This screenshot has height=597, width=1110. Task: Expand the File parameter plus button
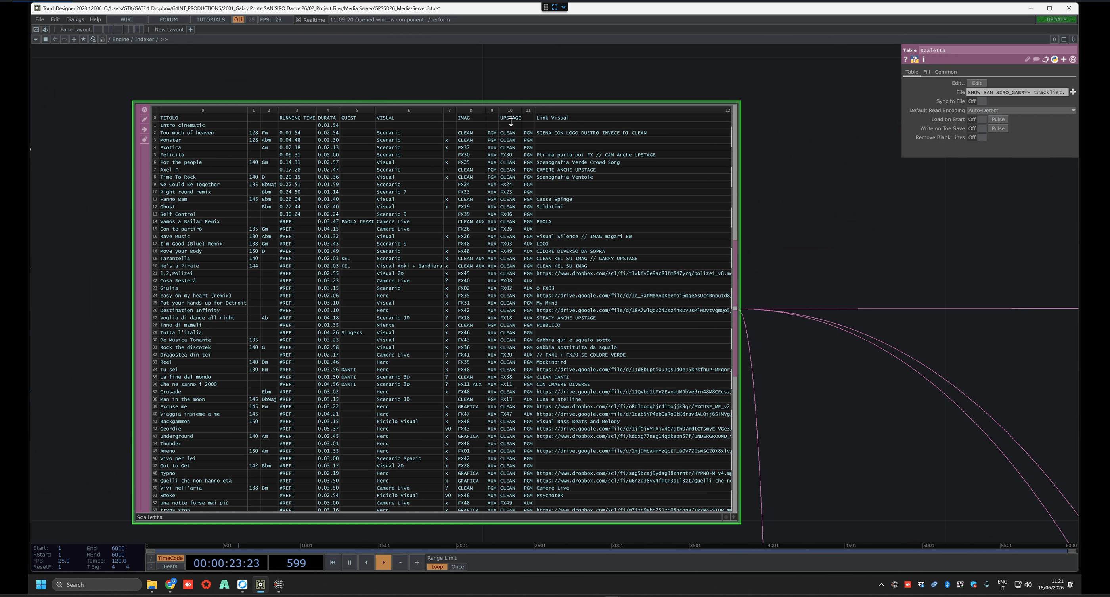click(1072, 92)
